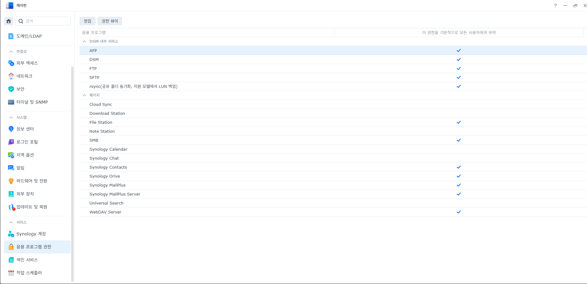Open the 하드웨어 및 전원 bulb icon
This screenshot has width=587, height=284.
[x=11, y=181]
